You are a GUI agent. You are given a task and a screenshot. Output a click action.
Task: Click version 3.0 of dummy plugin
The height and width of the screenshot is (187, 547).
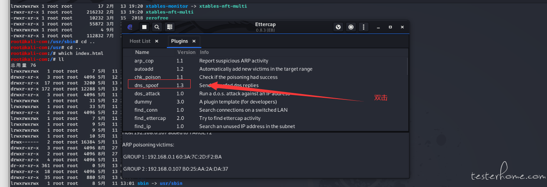(x=180, y=102)
